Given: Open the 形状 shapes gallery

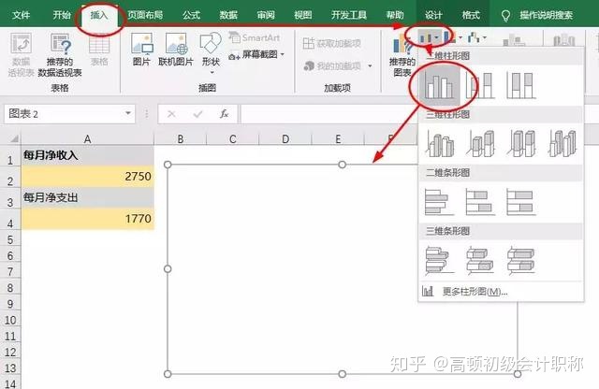Looking at the screenshot, I should 211,52.
